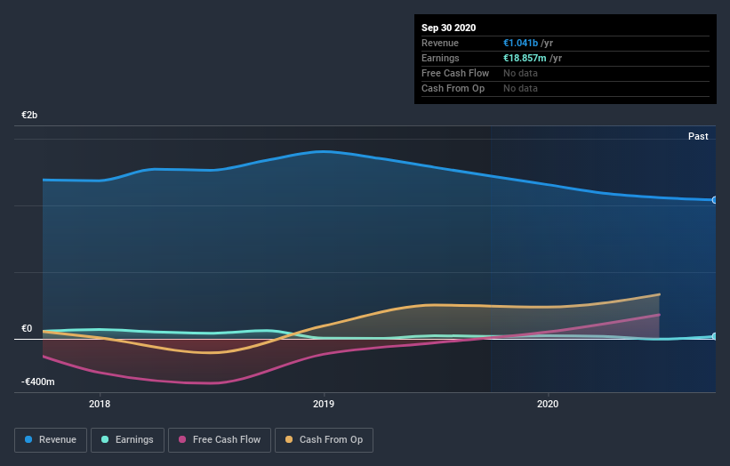The image size is (730, 466).
Task: Click the Free Cash Flow 'No data' value
Action: [x=520, y=73]
